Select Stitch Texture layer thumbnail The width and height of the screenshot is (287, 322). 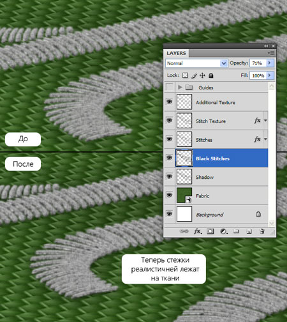(184, 121)
